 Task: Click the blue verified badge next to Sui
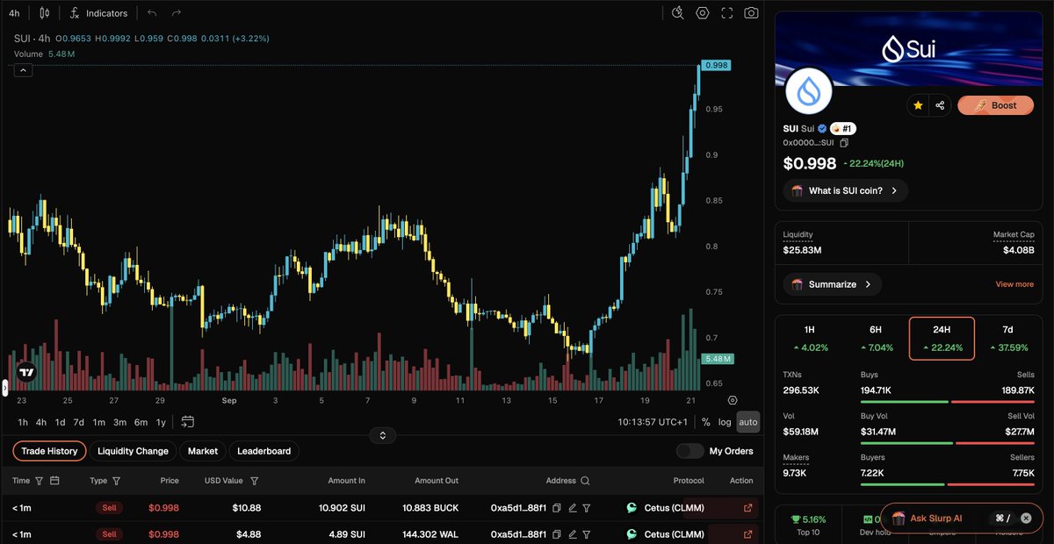point(823,128)
